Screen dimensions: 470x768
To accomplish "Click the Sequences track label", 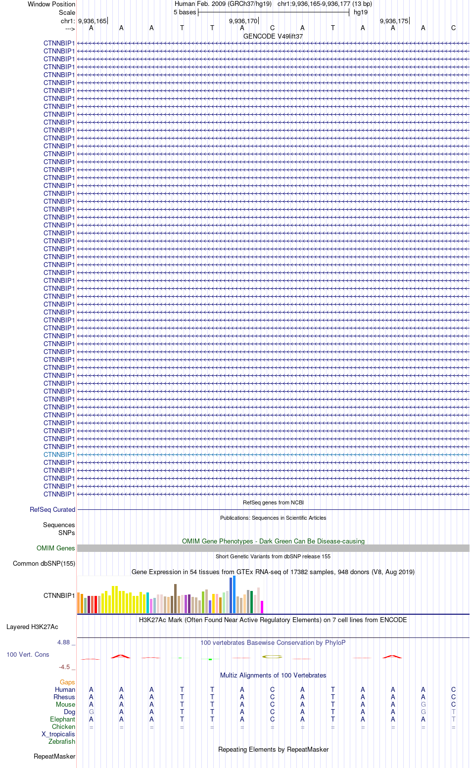I will pos(59,525).
